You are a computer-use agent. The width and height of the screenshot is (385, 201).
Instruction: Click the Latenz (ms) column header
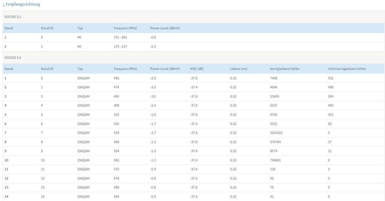[x=238, y=69]
